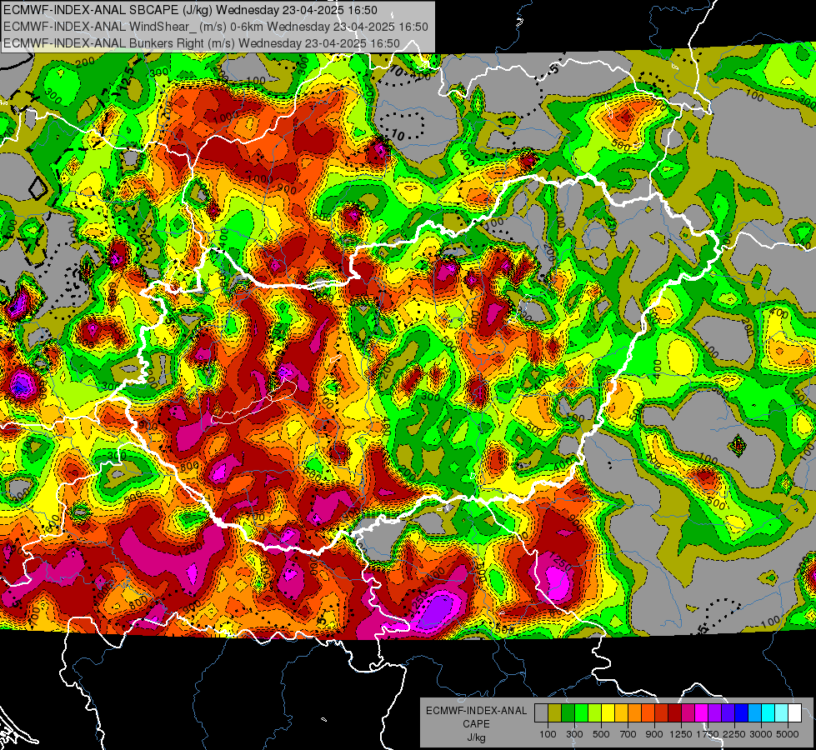Click the crimson-pink swatch right of 1250 tick

688,712
